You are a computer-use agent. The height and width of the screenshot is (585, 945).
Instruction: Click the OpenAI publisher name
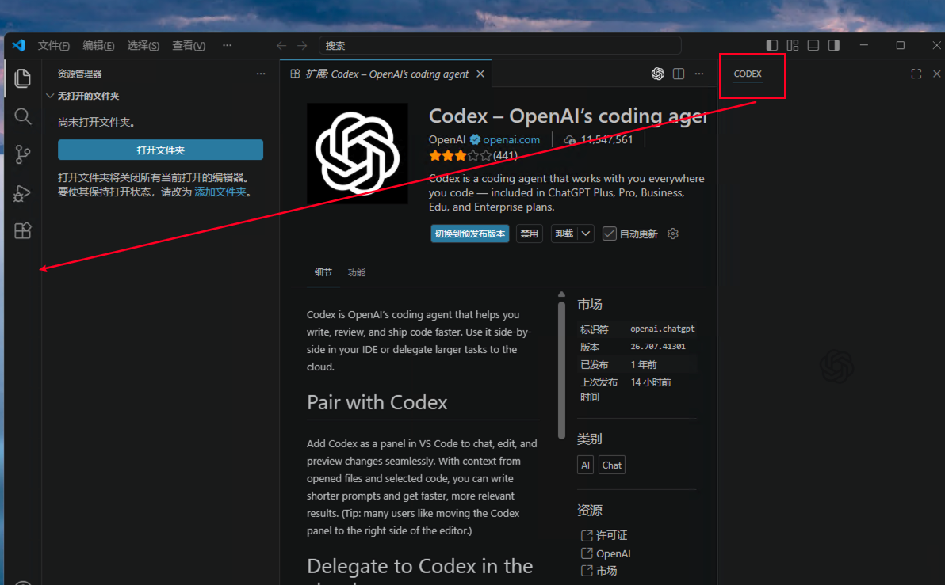click(446, 139)
